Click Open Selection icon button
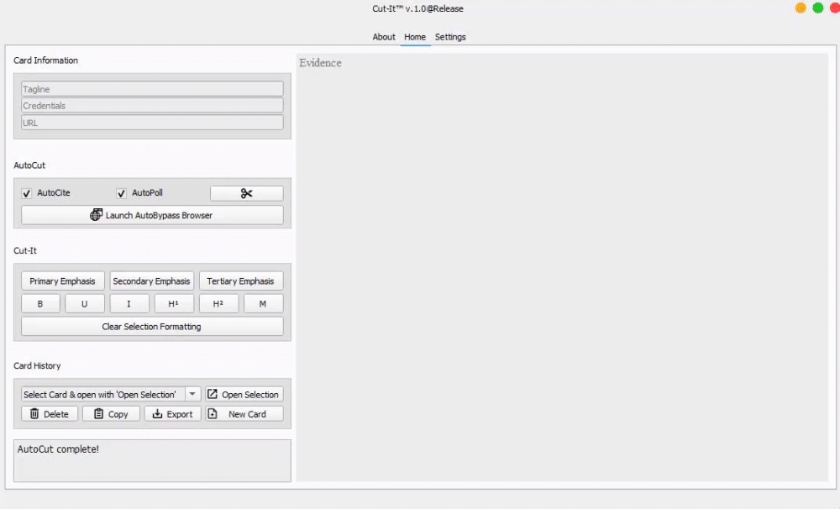This screenshot has height=509, width=840. tap(244, 394)
